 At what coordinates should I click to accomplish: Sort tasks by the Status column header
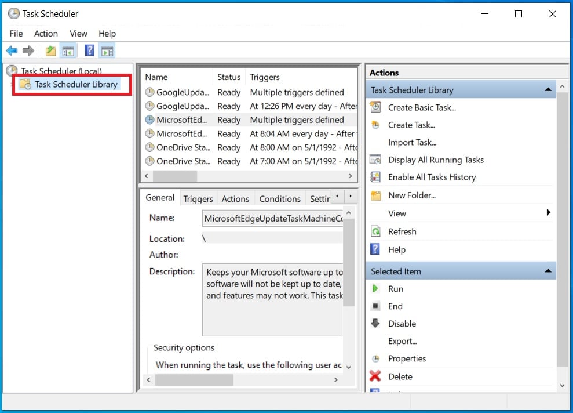click(229, 77)
